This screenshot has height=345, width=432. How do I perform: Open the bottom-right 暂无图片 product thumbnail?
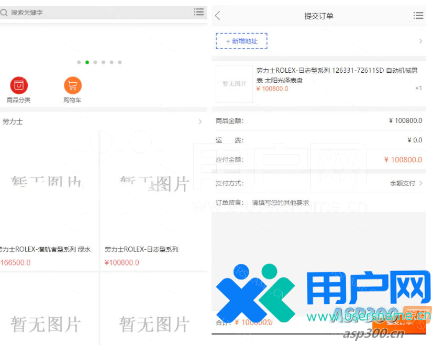click(154, 325)
